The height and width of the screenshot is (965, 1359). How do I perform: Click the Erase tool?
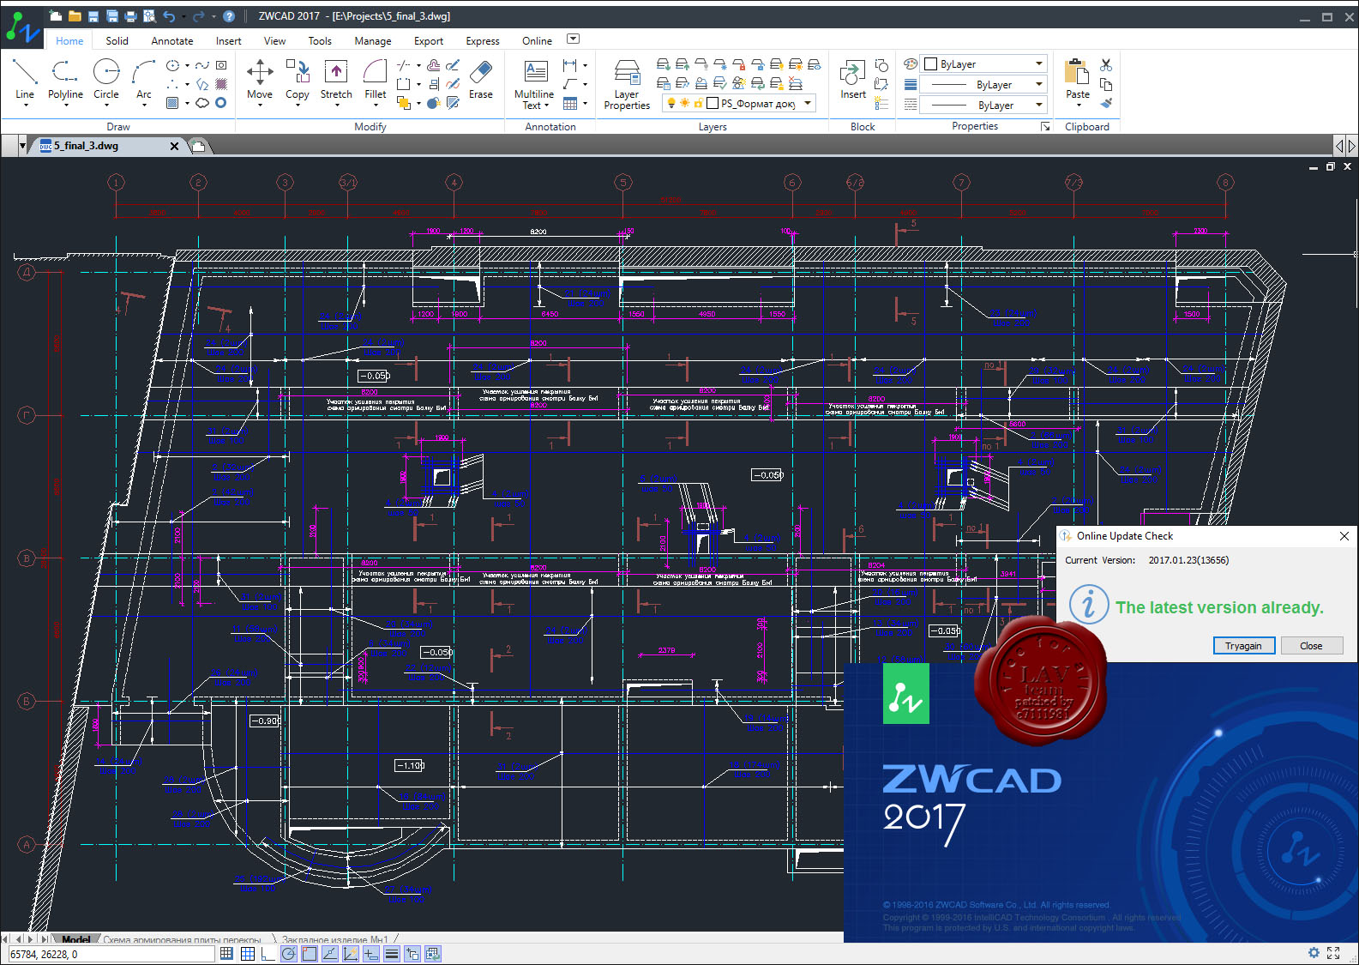click(x=481, y=79)
